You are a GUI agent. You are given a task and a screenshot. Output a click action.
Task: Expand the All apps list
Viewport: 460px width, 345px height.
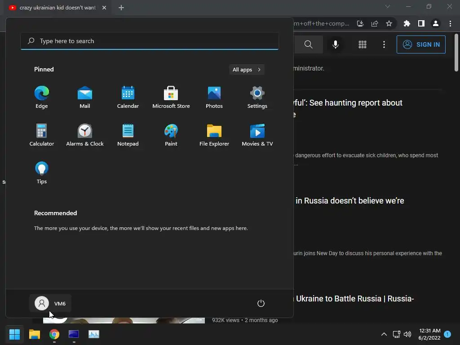tap(247, 70)
